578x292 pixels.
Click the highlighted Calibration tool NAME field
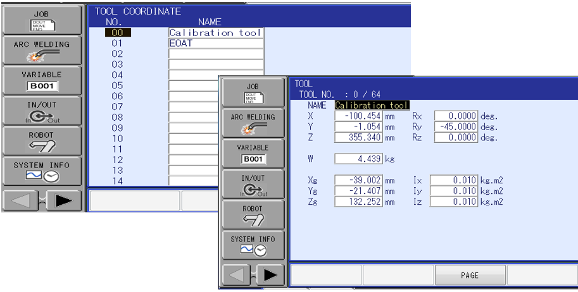(x=372, y=106)
